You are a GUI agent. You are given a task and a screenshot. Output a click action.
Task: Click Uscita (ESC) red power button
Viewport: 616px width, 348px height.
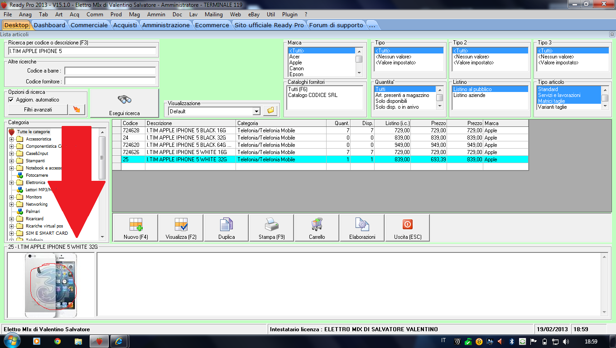[x=407, y=228]
